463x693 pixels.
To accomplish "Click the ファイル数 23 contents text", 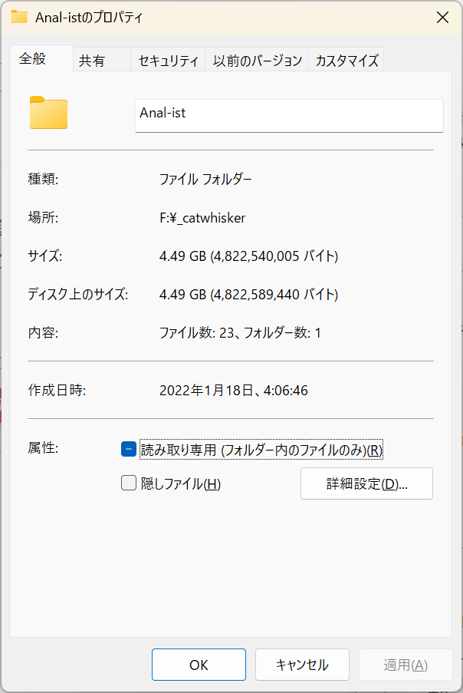I will 240,333.
